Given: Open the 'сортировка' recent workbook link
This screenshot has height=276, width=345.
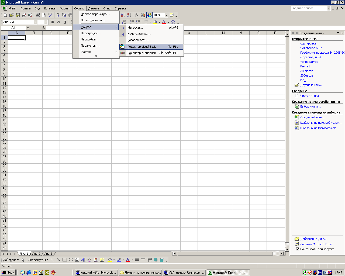Looking at the screenshot, I should coord(308,43).
